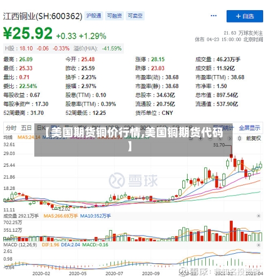Click the 沪股通 tag
Viewport: 268px width, 280px height.
pos(94,16)
